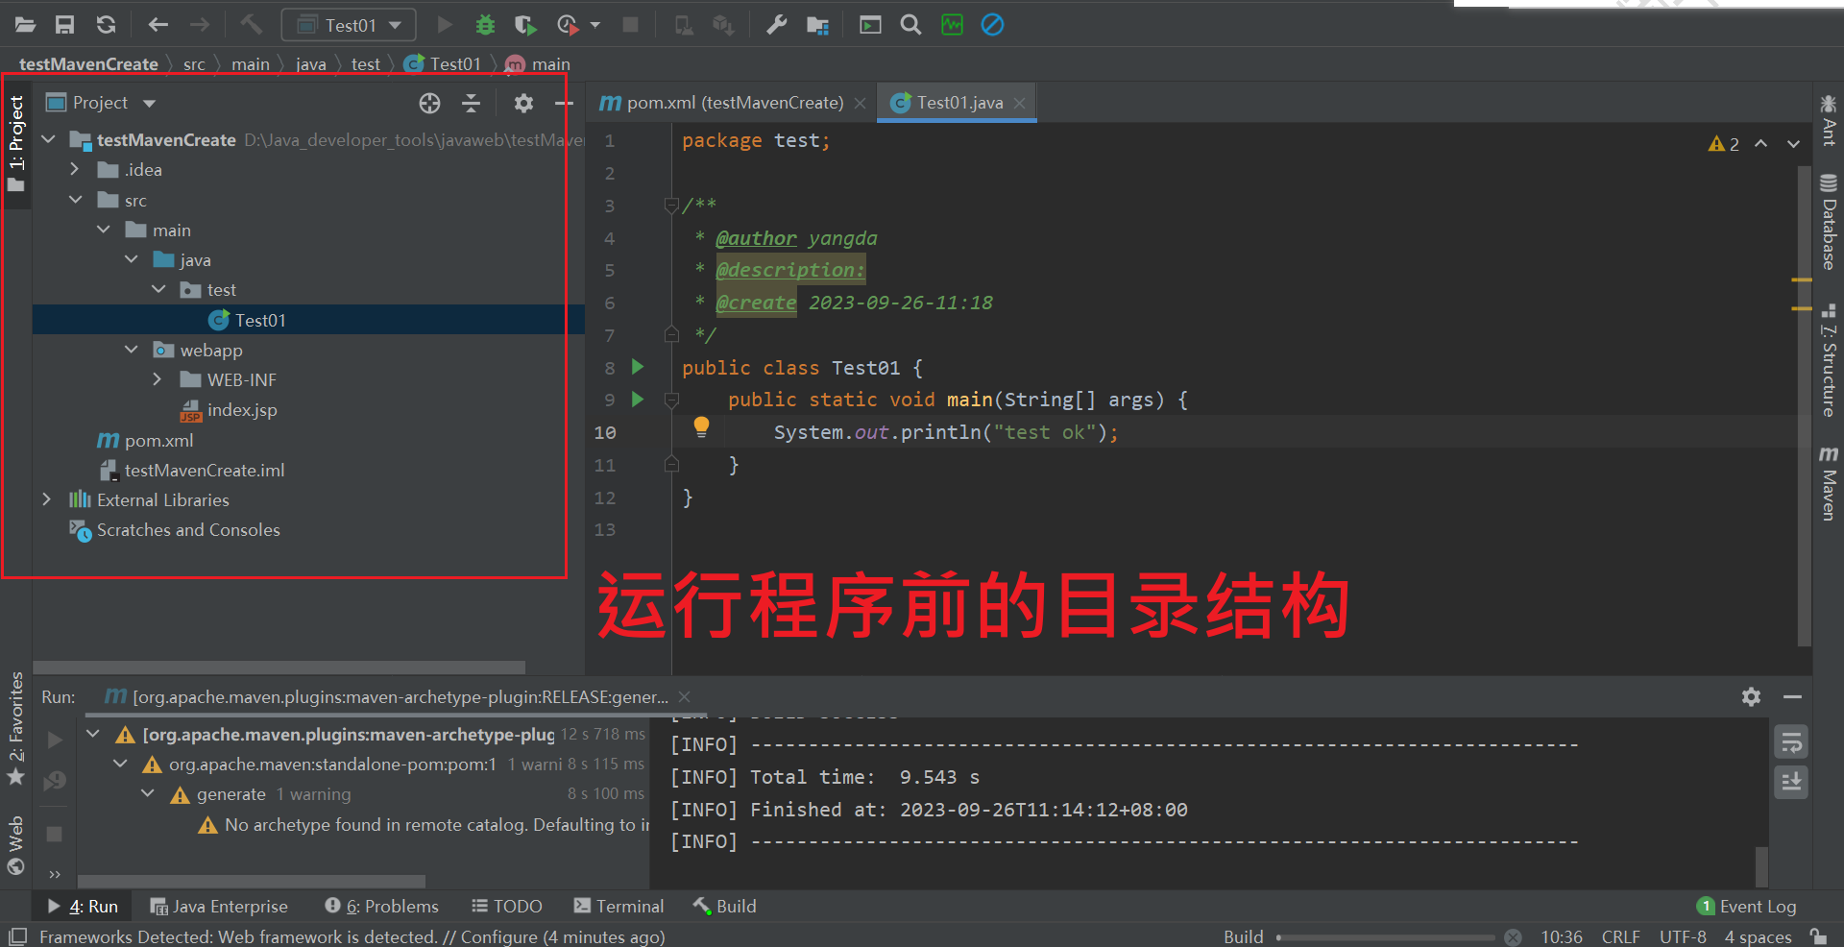The height and width of the screenshot is (947, 1844).
Task: Collapse the main folder in tree
Action: [103, 230]
